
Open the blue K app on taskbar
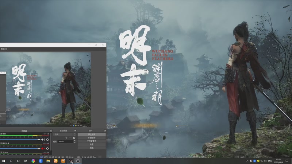click(41, 161)
